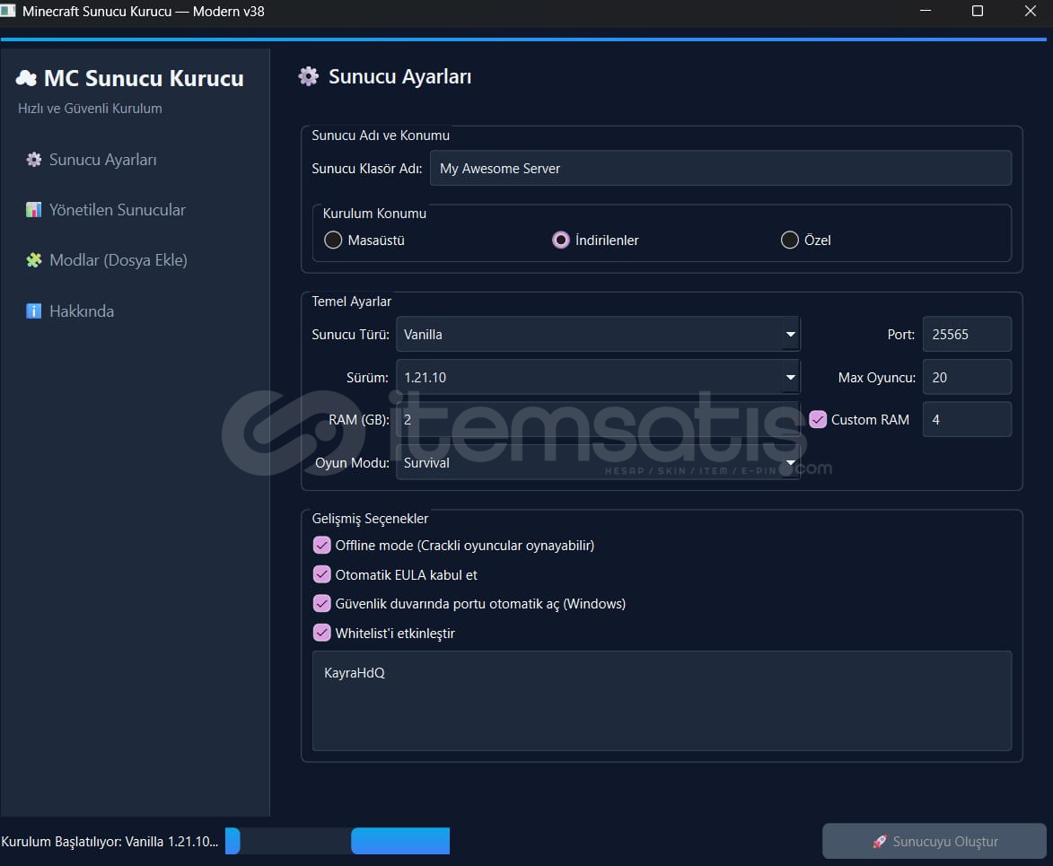The height and width of the screenshot is (866, 1053).
Task: Click the info icon next to Hakkında
Action: coord(34,311)
